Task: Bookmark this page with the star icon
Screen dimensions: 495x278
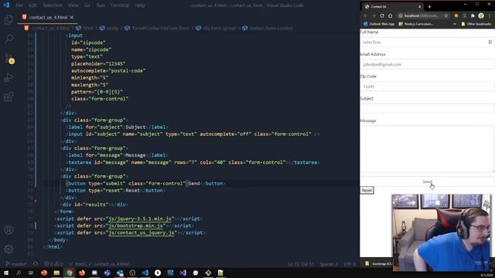Action: (x=445, y=15)
